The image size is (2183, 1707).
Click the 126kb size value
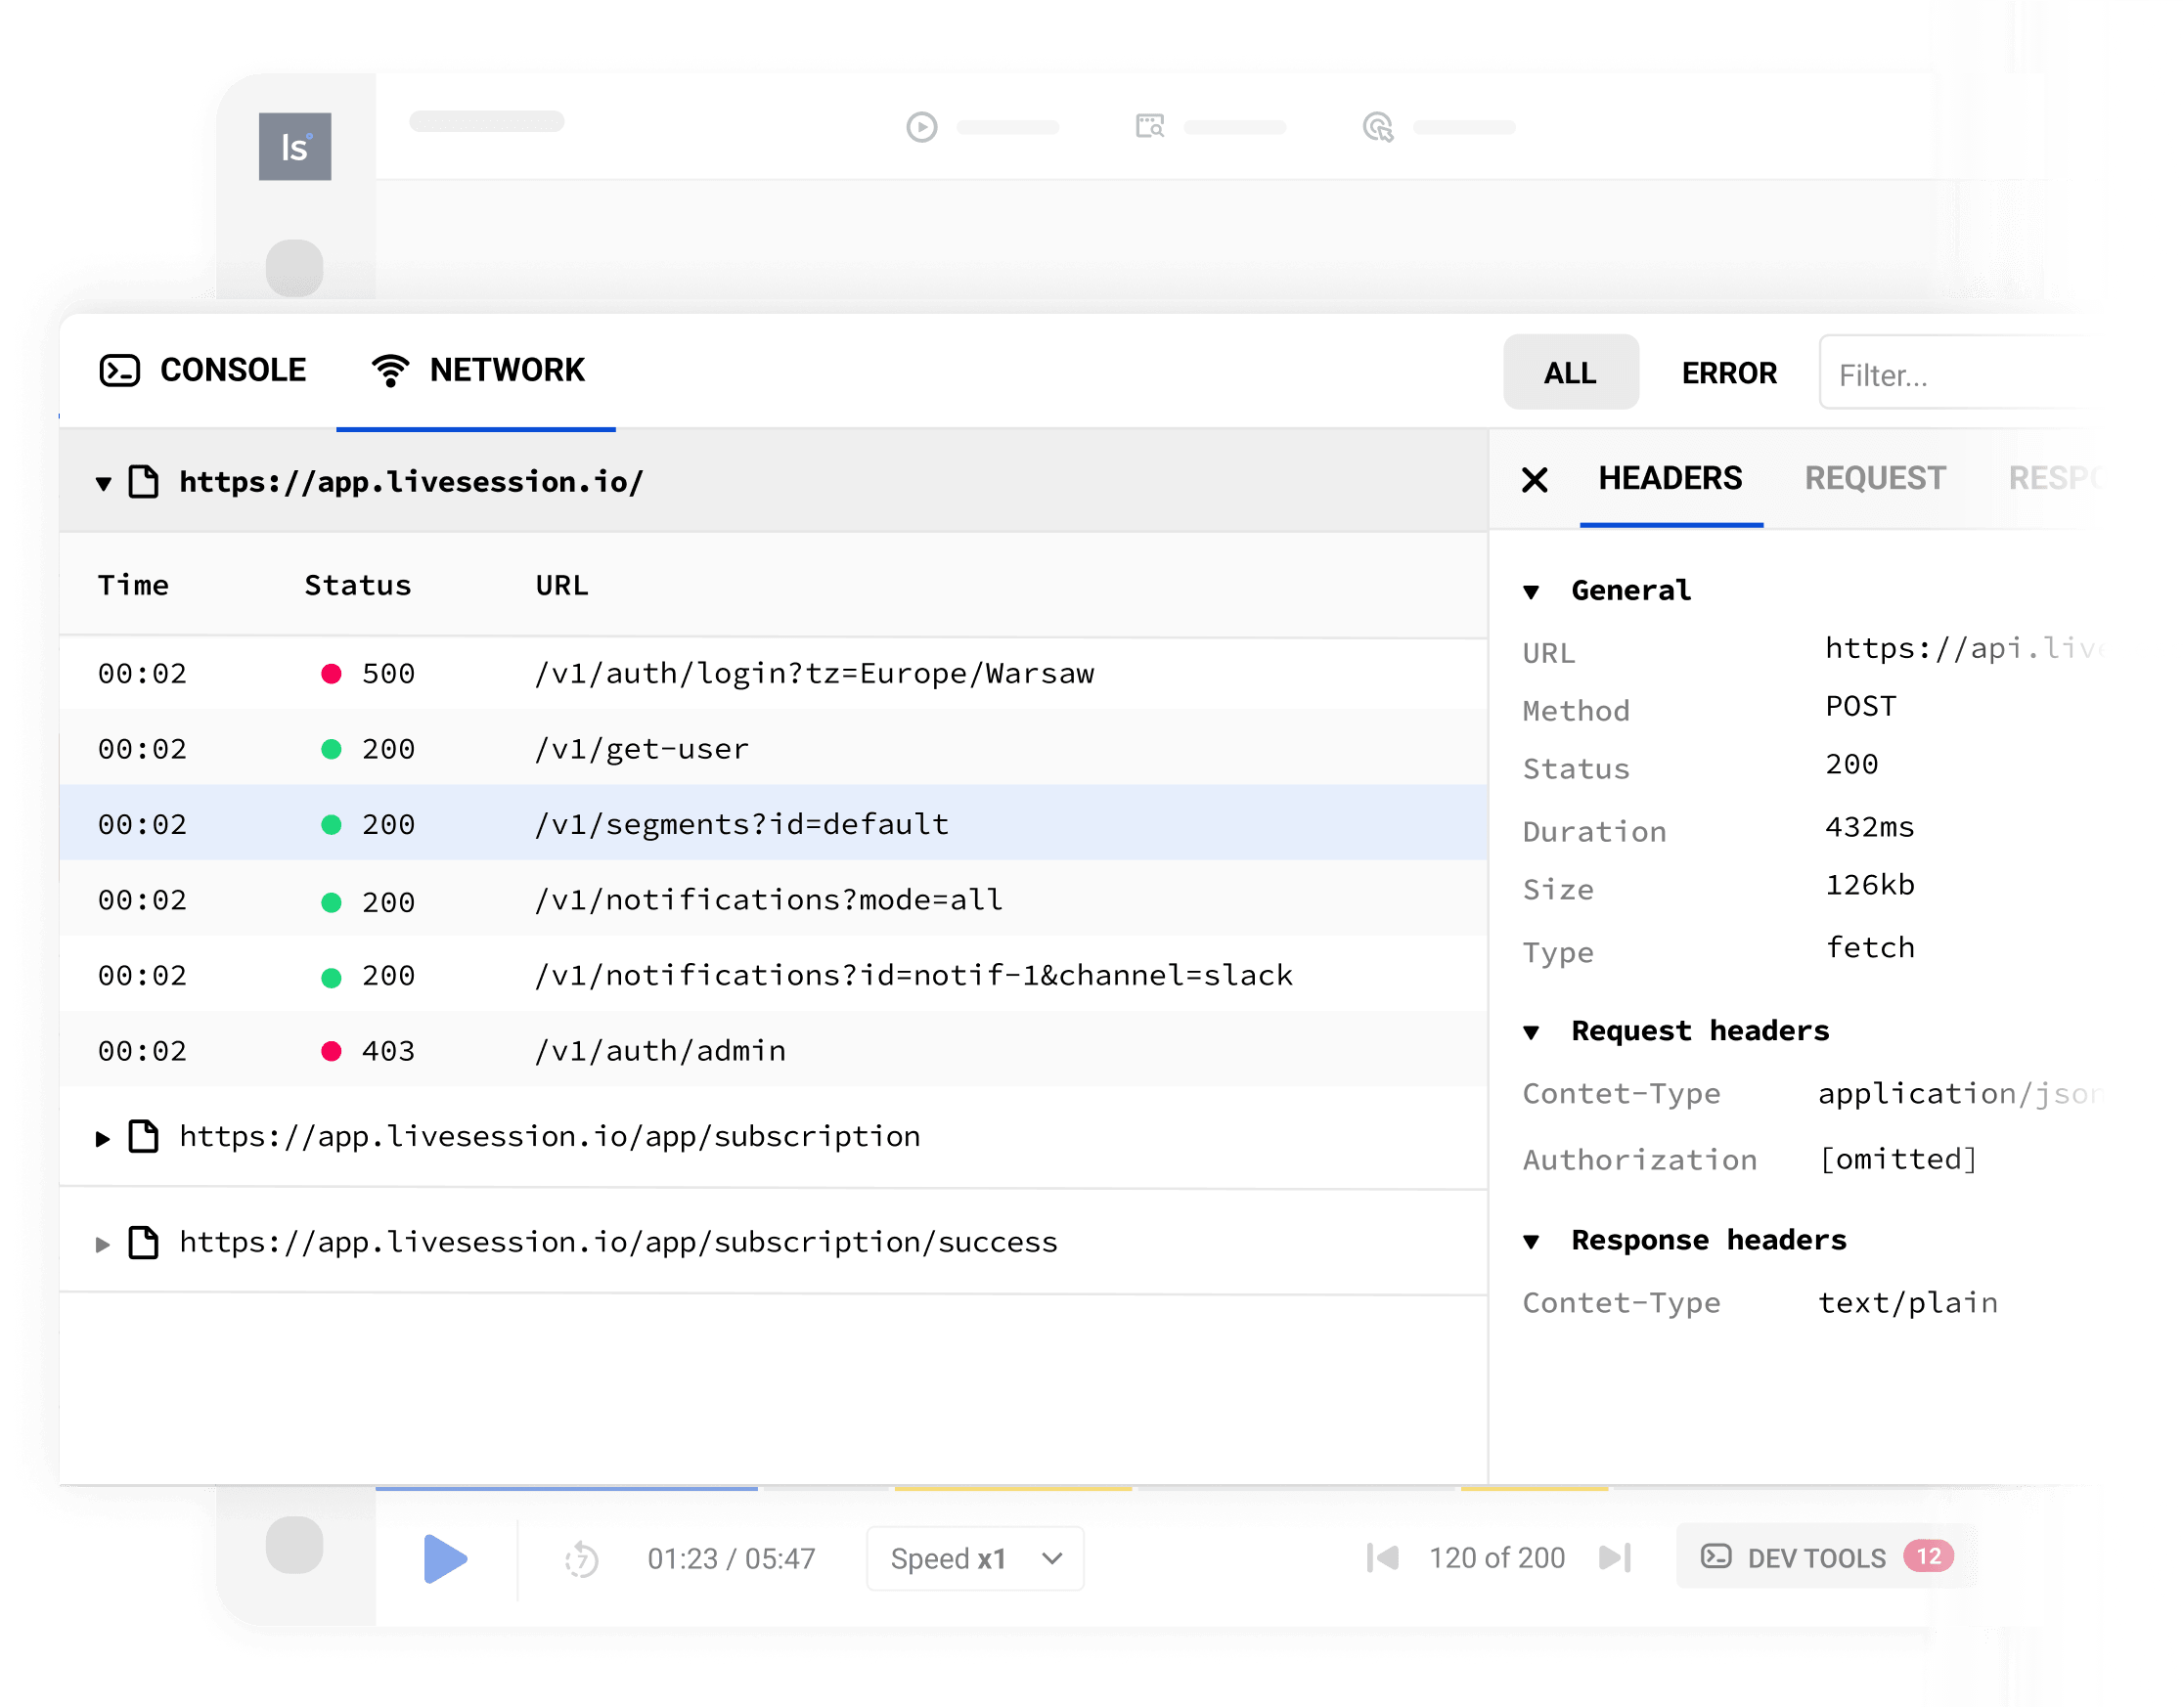pos(1869,886)
